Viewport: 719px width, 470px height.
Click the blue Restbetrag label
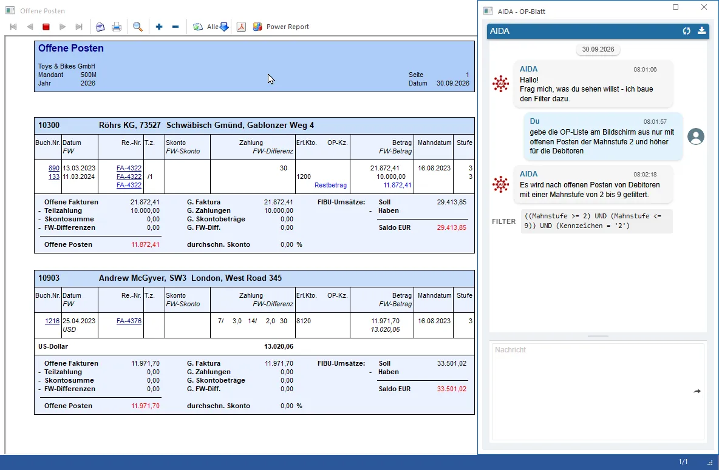(330, 185)
